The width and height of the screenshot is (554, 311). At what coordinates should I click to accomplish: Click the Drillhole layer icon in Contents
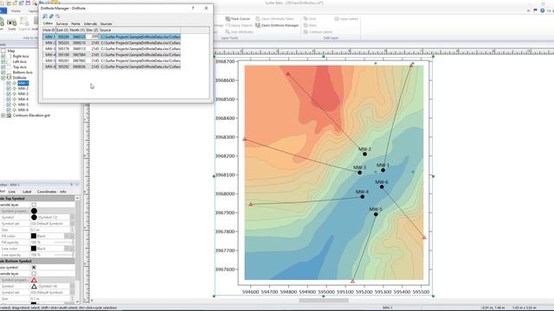[x=10, y=78]
